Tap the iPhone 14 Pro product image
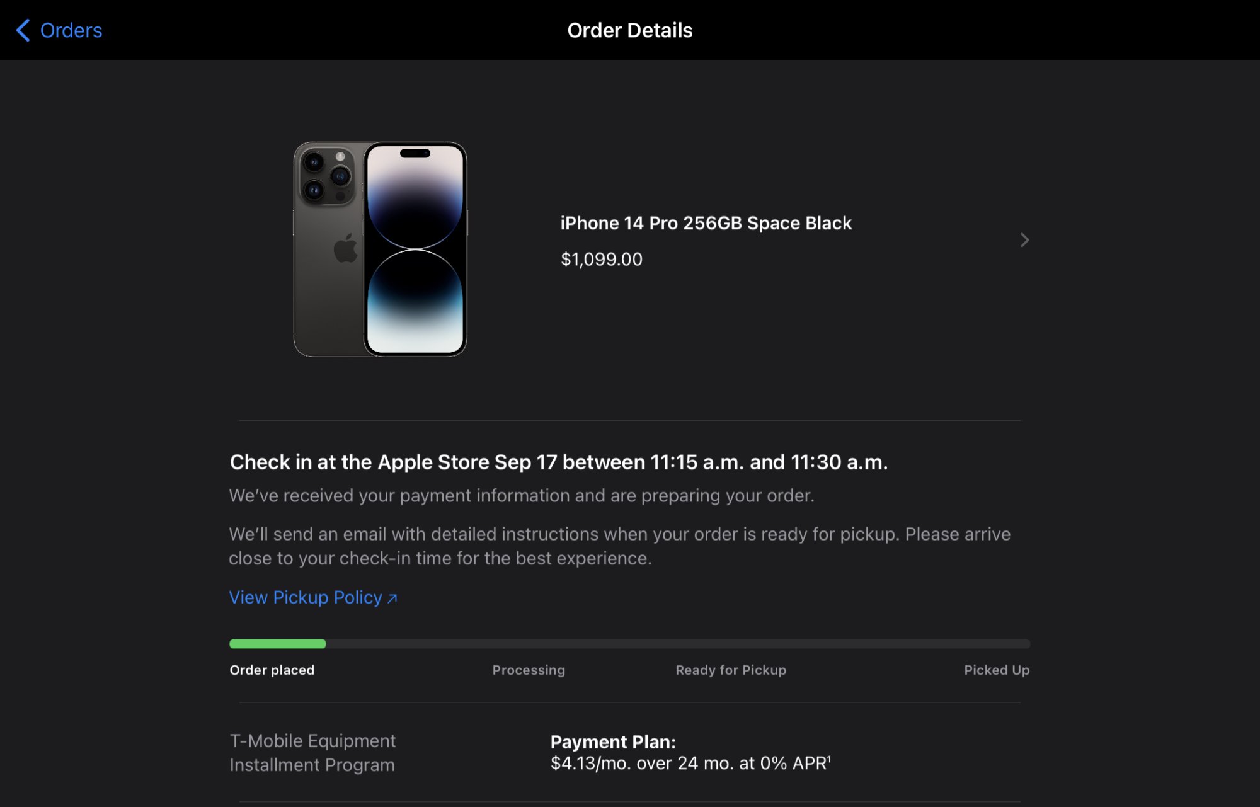This screenshot has width=1260, height=807. (x=380, y=249)
